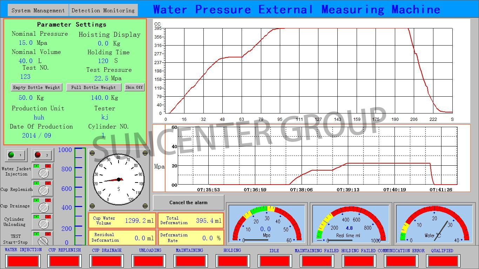Click the empty bottle weight value 50.0
479x269 pixels.
(x=26, y=98)
